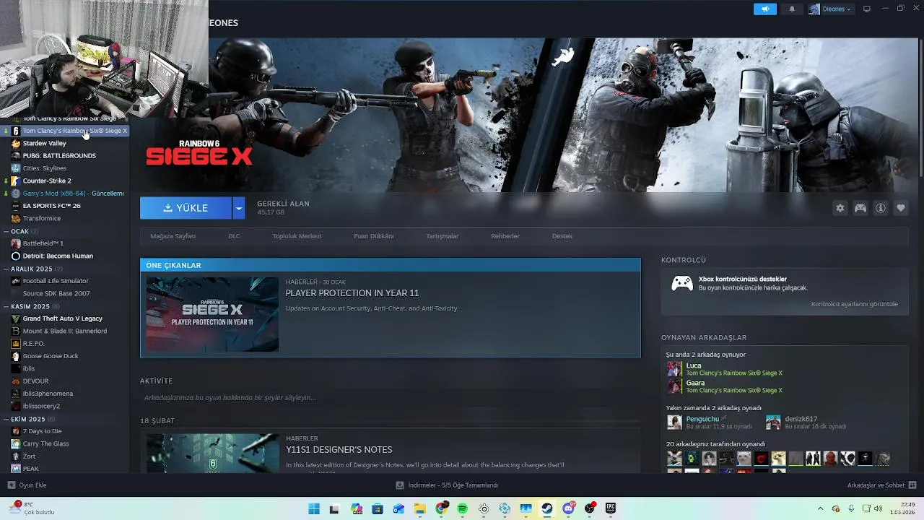Open the Puan Dükkânı tab
Screen dimensions: 924x520
373,236
